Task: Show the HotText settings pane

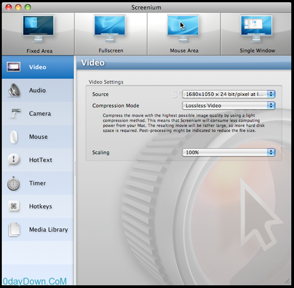Action: click(x=38, y=160)
